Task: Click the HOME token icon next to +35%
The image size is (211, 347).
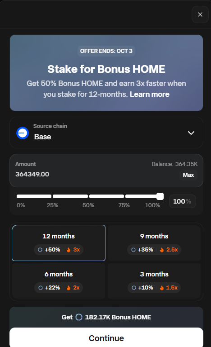Action: (133, 250)
